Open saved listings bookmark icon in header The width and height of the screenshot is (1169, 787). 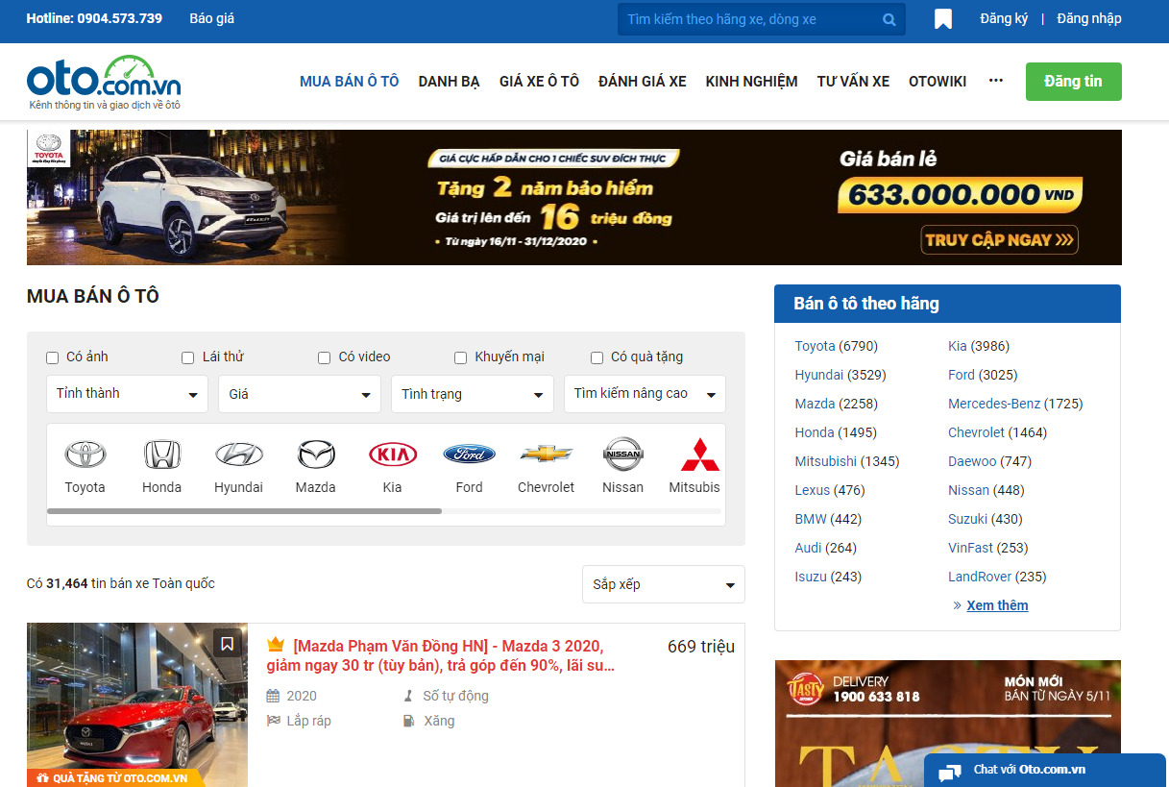coord(943,19)
